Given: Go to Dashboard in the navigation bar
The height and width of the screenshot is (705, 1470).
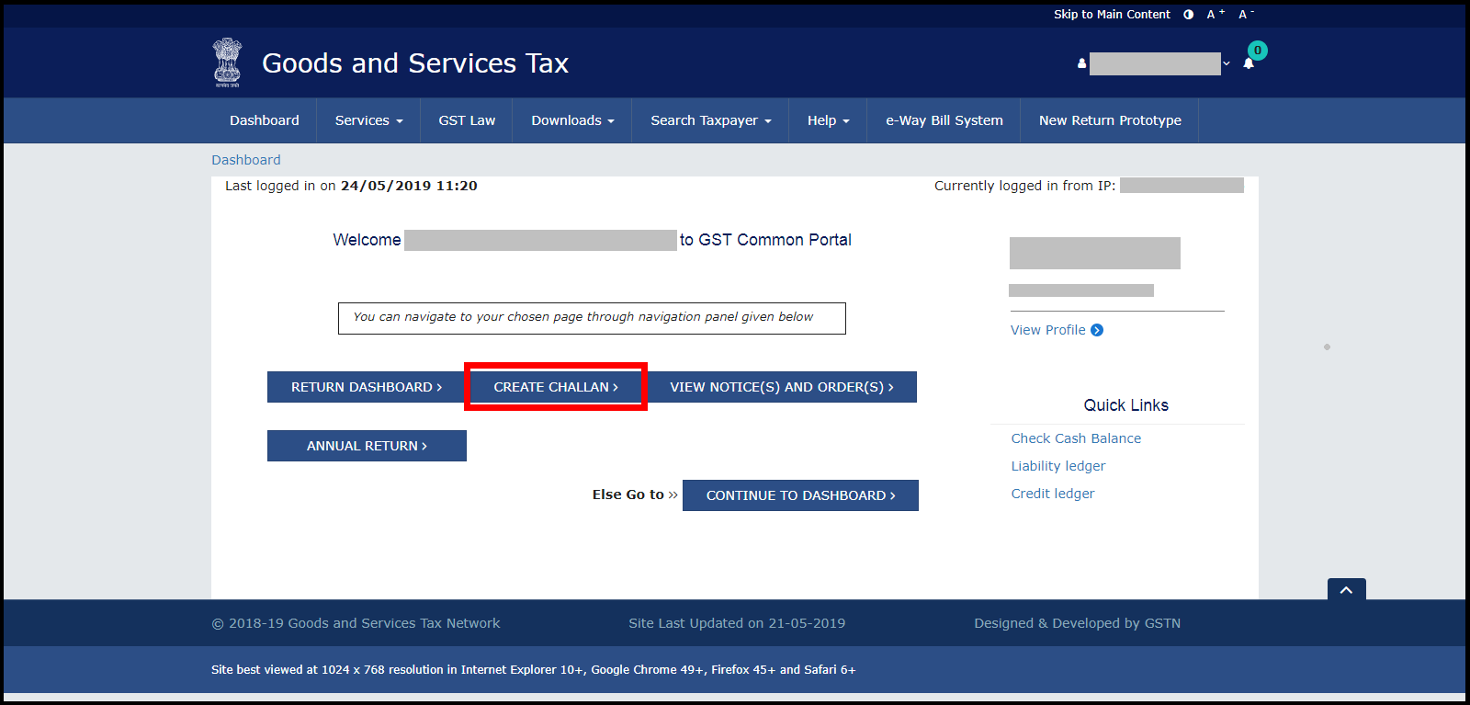Looking at the screenshot, I should (265, 120).
